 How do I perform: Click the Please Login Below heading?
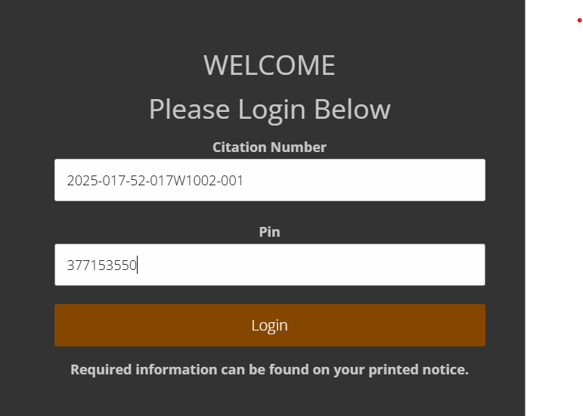[x=269, y=109]
